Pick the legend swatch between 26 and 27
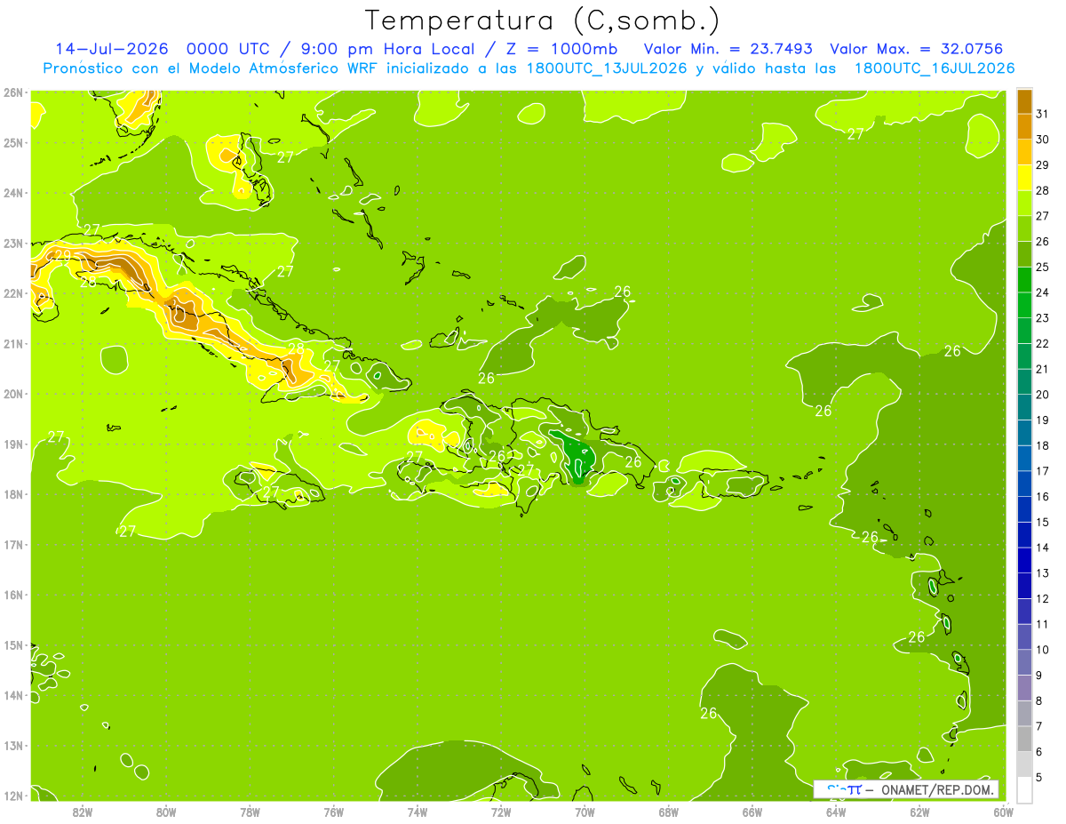1066x824 pixels. 1024,228
